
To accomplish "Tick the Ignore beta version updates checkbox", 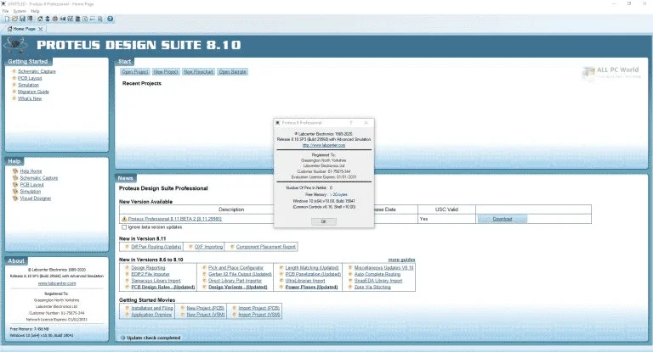I will (x=124, y=227).
